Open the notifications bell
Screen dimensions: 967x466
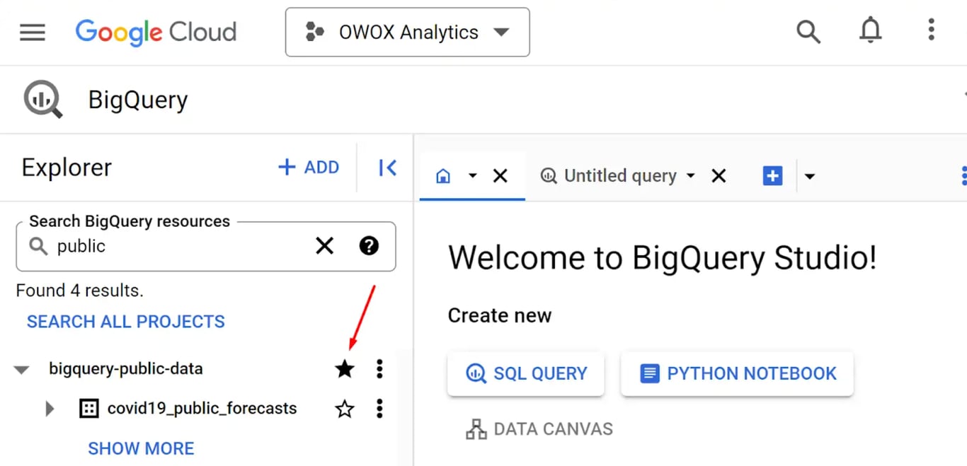[x=870, y=30]
